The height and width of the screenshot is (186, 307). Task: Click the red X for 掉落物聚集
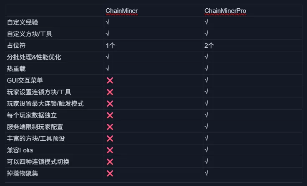point(110,173)
